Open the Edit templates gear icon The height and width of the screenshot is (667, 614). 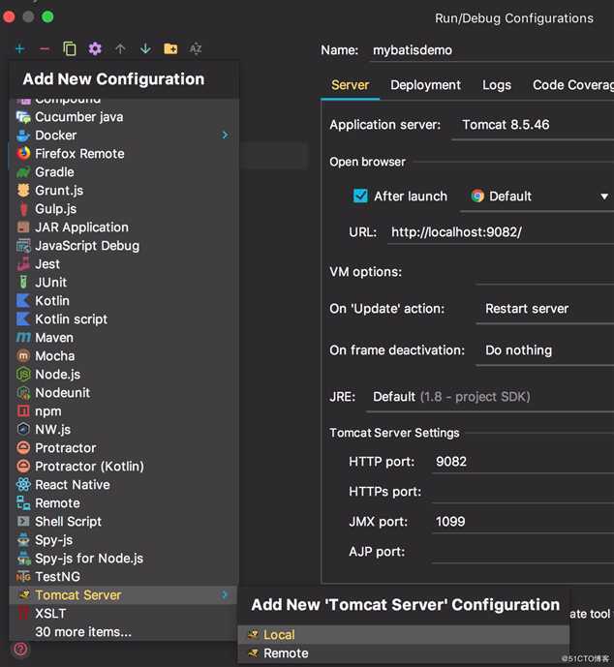coord(95,49)
